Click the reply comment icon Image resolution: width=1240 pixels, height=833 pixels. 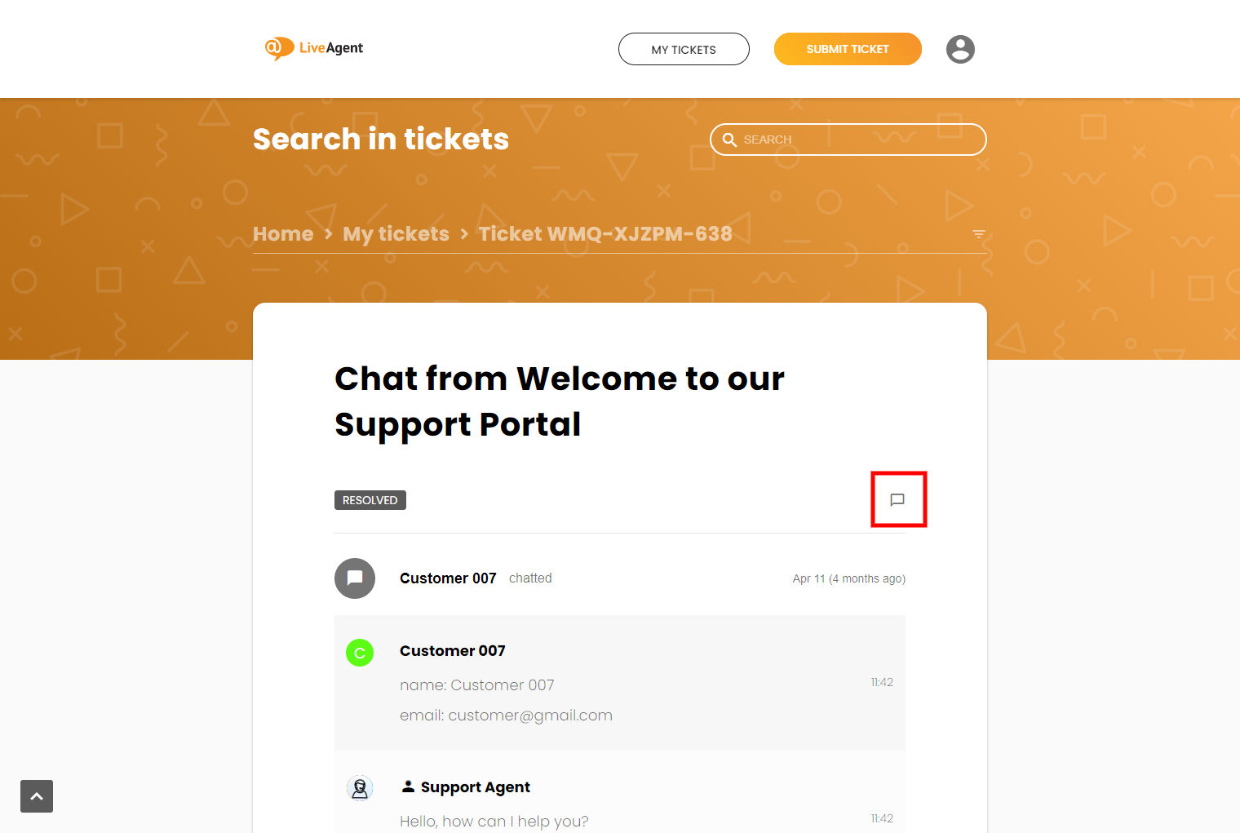[x=897, y=499]
